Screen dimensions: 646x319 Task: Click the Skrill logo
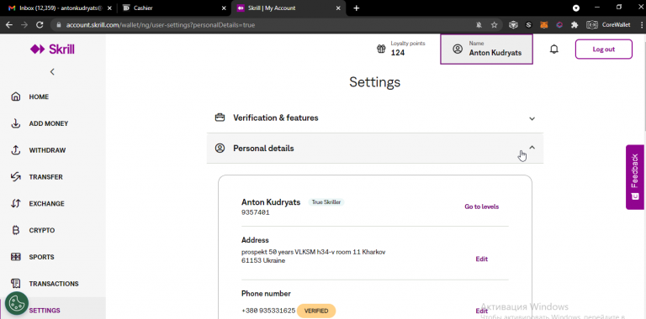click(x=52, y=50)
